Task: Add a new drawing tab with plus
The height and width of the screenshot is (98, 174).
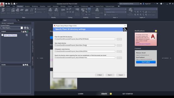Action: pos(18,20)
